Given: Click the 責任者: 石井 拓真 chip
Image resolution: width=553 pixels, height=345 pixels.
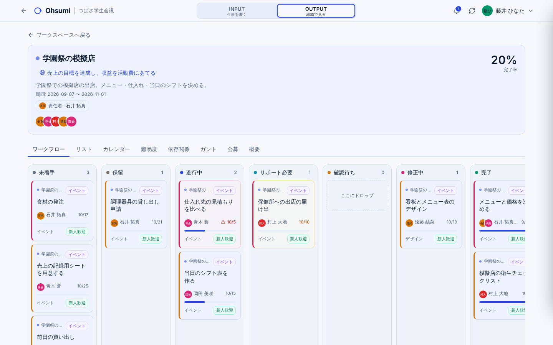Looking at the screenshot, I should click(62, 106).
